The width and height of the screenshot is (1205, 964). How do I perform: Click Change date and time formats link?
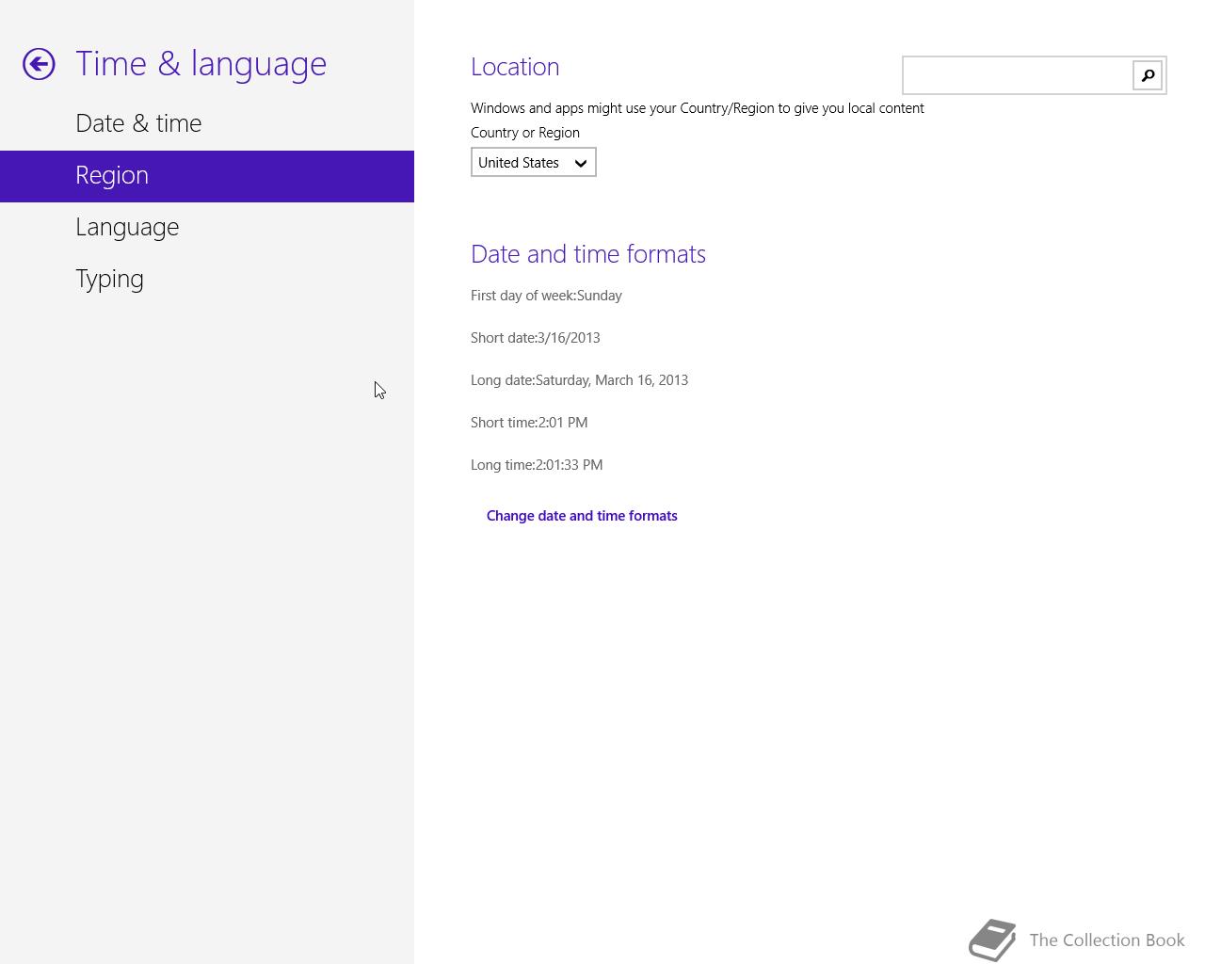[x=582, y=516]
